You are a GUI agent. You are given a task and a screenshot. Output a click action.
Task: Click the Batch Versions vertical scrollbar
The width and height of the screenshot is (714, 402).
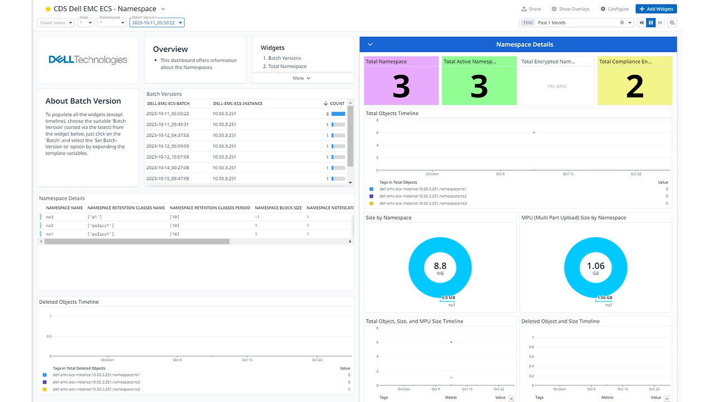[350, 136]
